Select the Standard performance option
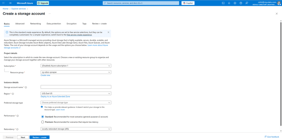This screenshot has height=140, width=282. (x=43, y=117)
